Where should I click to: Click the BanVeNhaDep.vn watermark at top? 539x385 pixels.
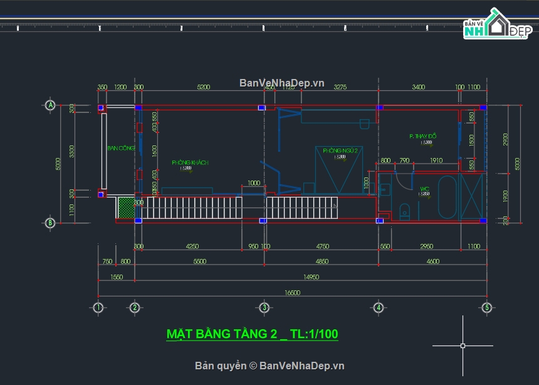coord(281,83)
